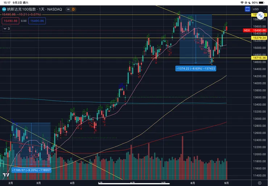The width and height of the screenshot is (268, 186).
Task: Tap the TradingView logo watermark
Action: 5,175
